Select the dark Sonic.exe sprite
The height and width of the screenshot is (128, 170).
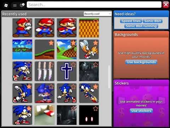pyautogui.click(x=45, y=93)
